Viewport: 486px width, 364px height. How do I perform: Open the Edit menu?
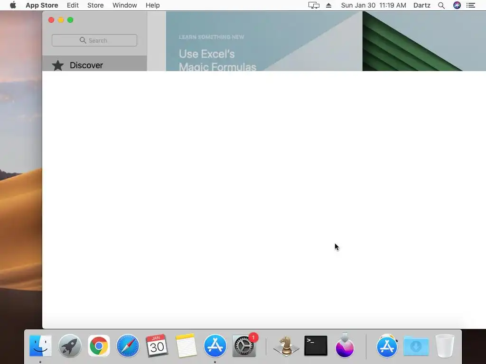tap(73, 5)
